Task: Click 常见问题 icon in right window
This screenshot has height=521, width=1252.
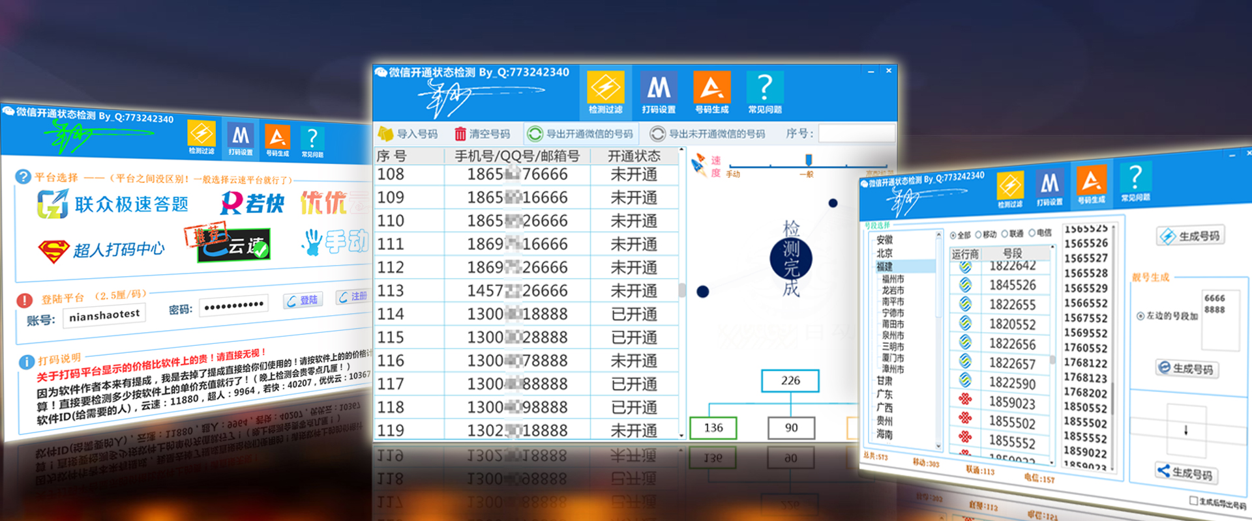Action: click(1135, 181)
